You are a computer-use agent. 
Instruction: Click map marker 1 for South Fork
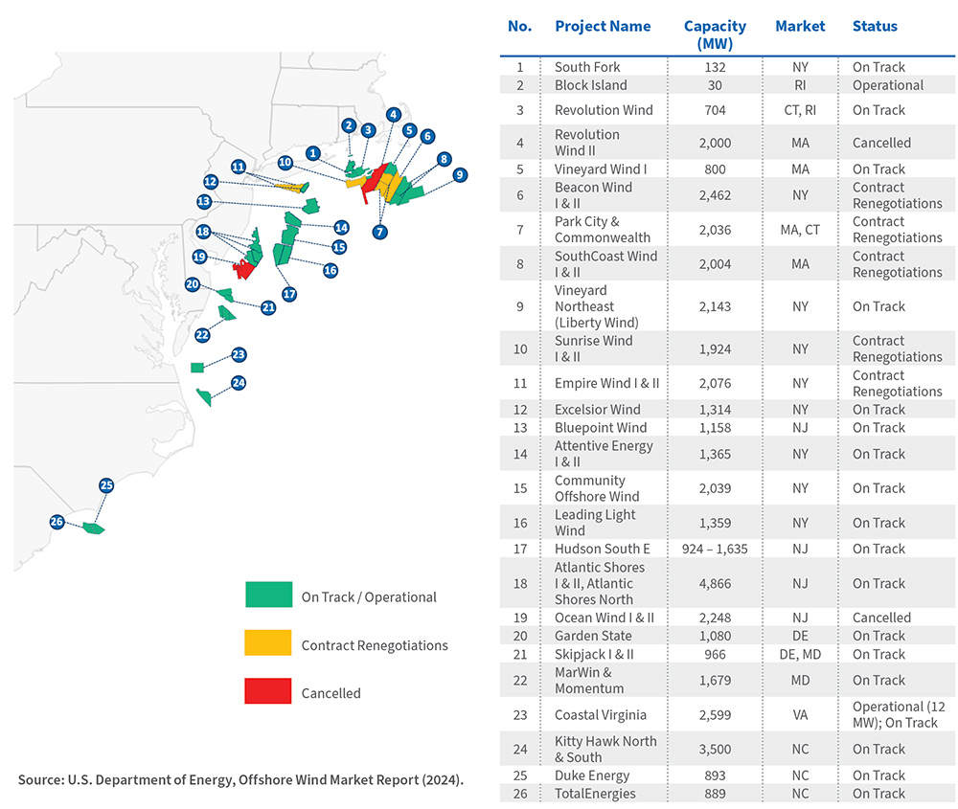pos(313,152)
